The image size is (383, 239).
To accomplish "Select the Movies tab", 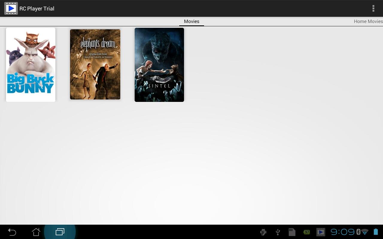I will click(x=191, y=22).
